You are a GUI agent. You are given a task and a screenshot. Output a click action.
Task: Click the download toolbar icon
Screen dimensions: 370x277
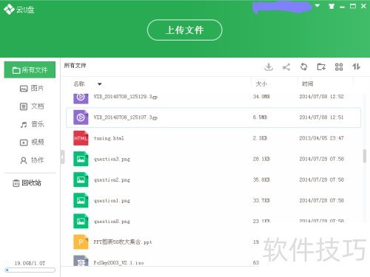[269, 66]
